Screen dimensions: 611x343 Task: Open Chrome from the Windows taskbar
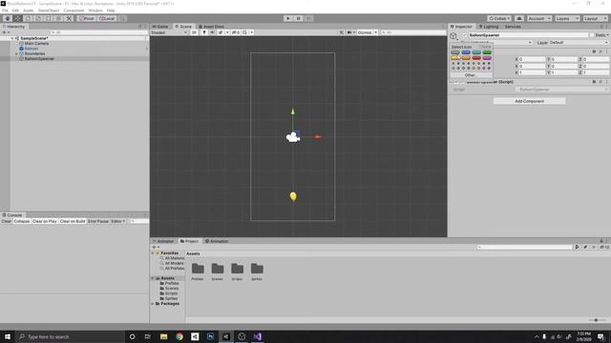coord(179,336)
